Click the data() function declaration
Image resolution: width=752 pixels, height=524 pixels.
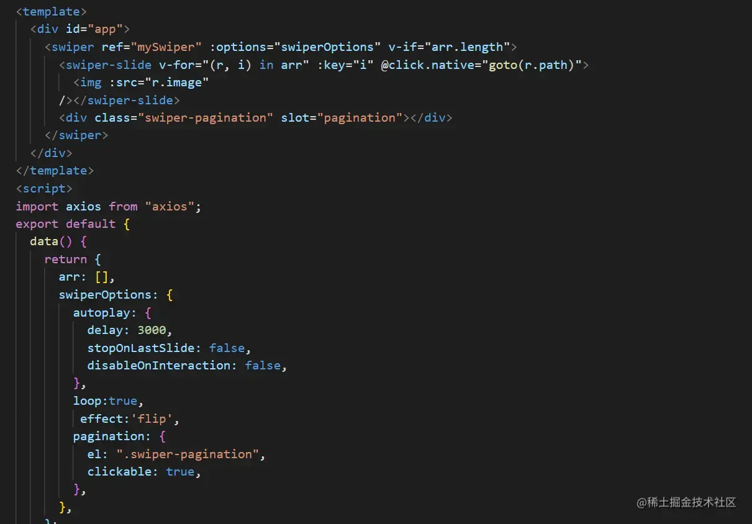tap(58, 242)
